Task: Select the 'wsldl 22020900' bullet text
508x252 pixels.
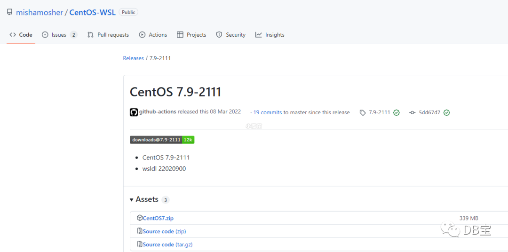Action: click(164, 169)
